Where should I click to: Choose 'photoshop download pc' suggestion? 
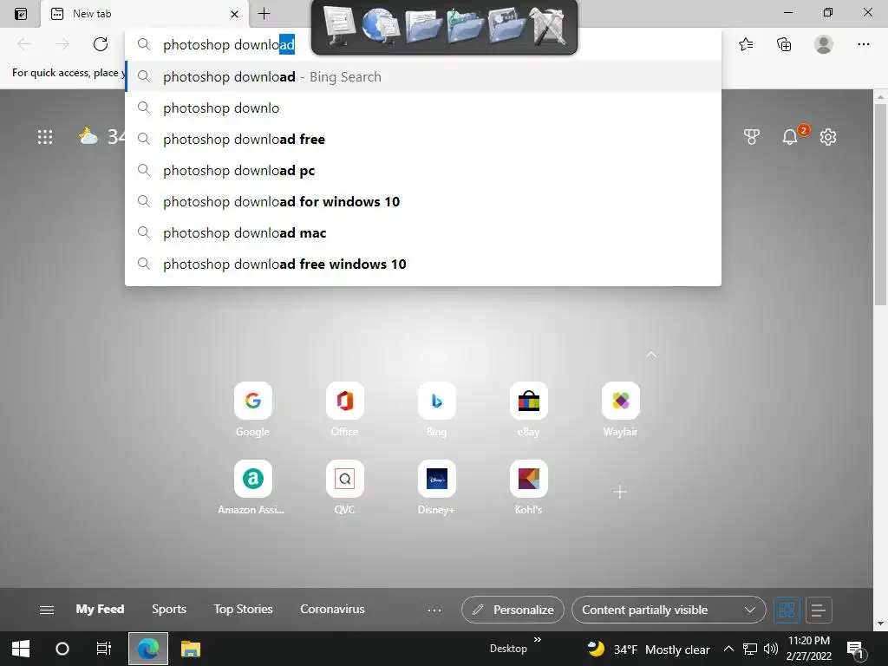(423, 170)
